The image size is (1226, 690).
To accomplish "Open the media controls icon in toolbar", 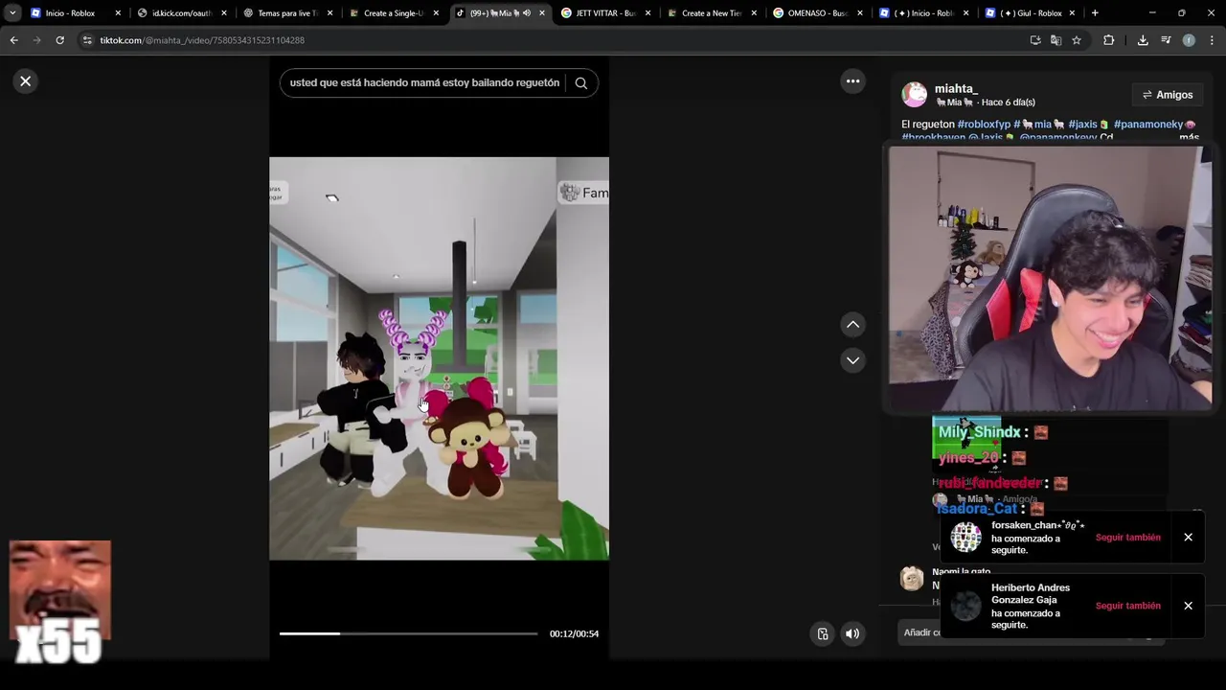I will [1166, 40].
